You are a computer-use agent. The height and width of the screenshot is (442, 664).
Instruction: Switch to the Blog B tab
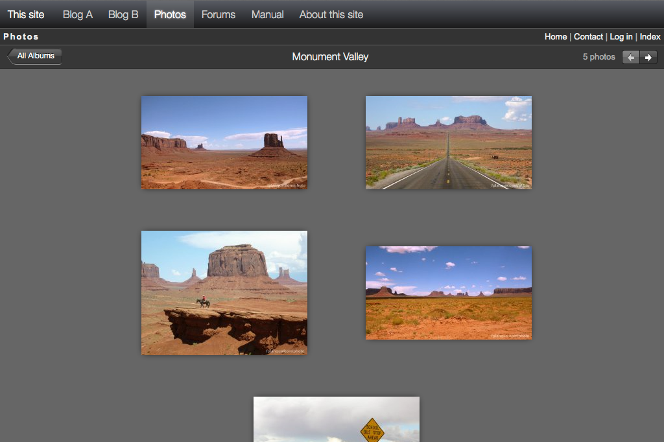(x=123, y=14)
